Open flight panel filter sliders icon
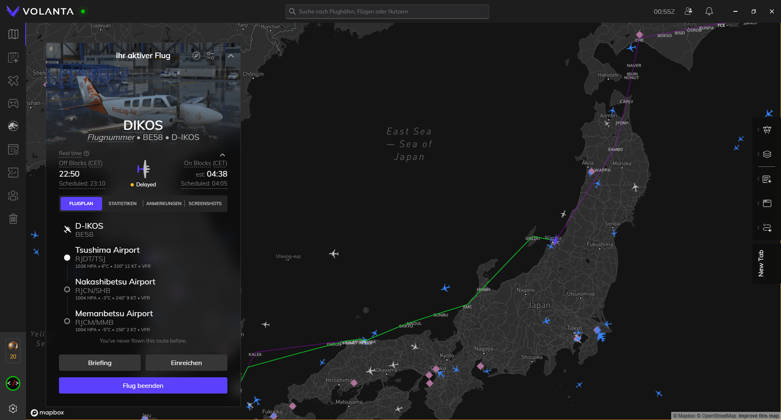The width and height of the screenshot is (781, 420). tap(211, 56)
